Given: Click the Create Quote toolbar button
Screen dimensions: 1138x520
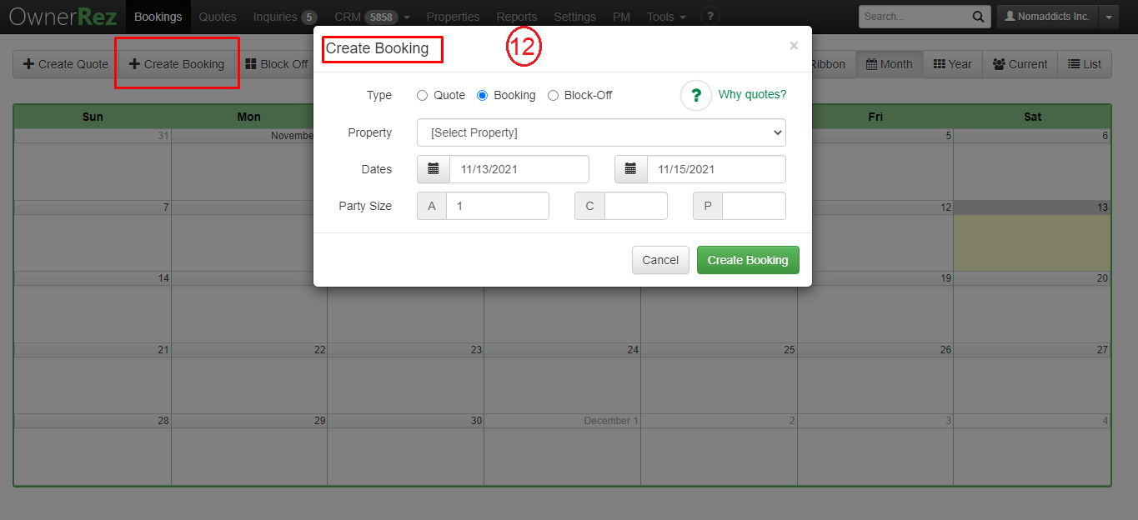Looking at the screenshot, I should 66,64.
